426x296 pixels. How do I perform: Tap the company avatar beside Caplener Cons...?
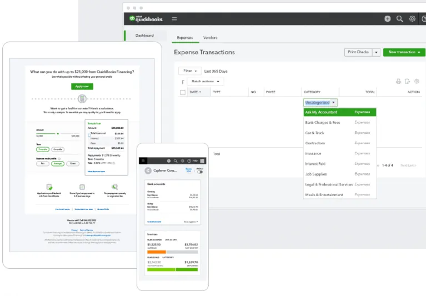pyautogui.click(x=148, y=170)
